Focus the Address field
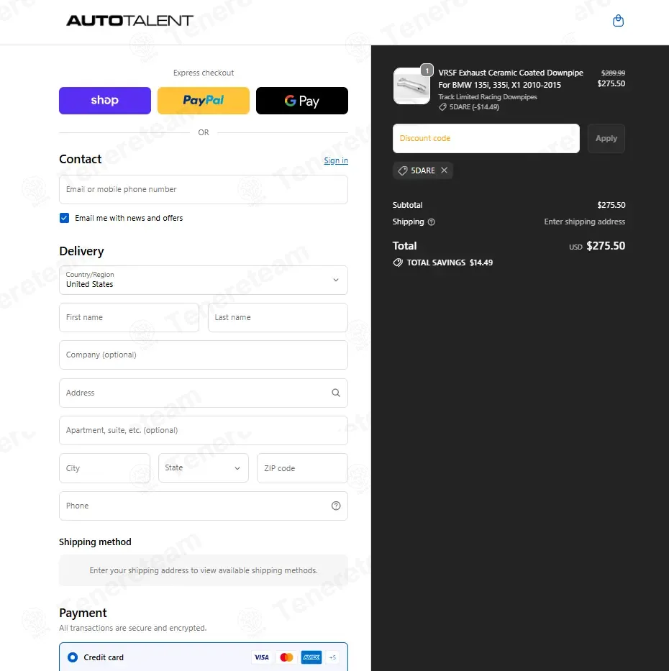The width and height of the screenshot is (669, 671). [x=204, y=393]
